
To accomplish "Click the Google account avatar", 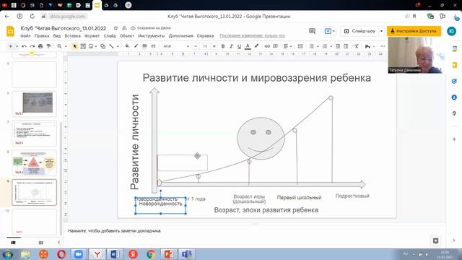I will (451, 31).
